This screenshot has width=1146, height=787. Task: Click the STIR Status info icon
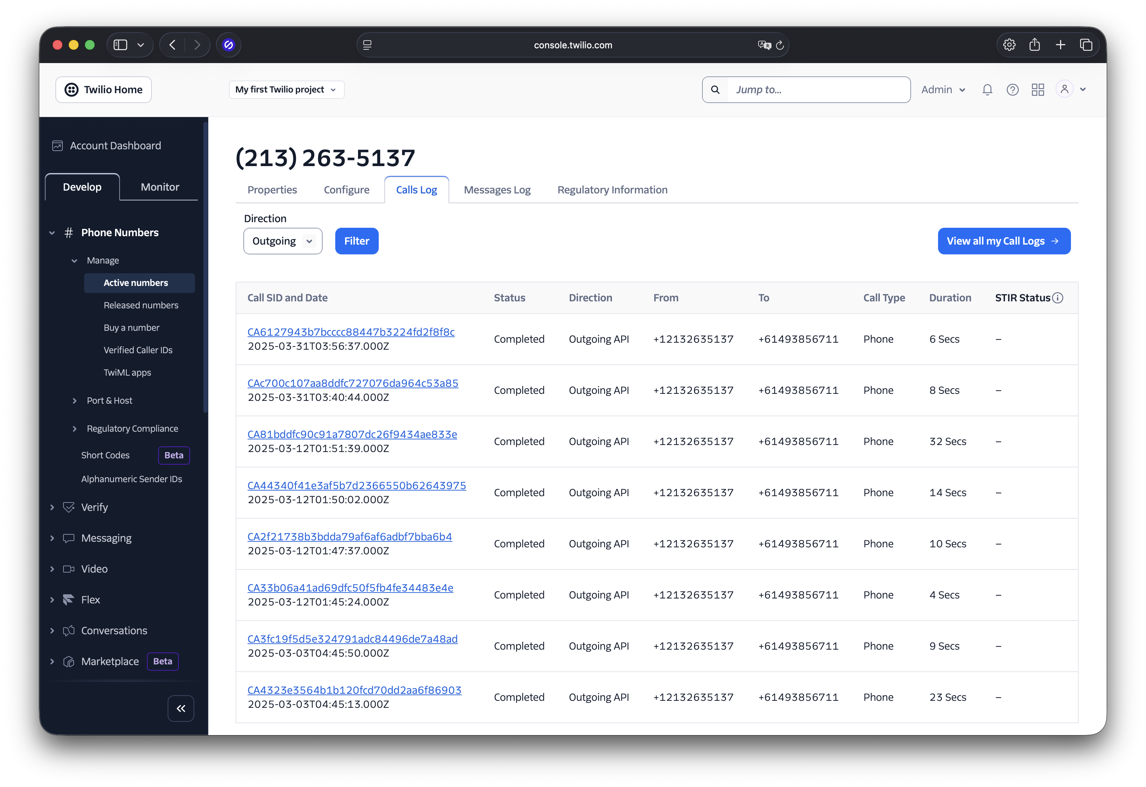1058,298
